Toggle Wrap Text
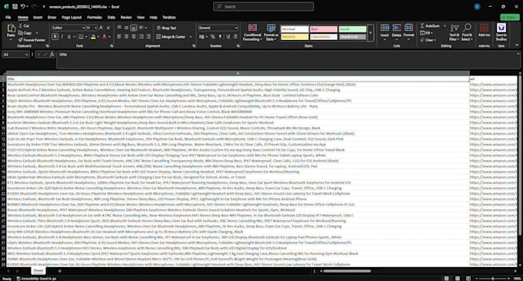 click(166, 28)
